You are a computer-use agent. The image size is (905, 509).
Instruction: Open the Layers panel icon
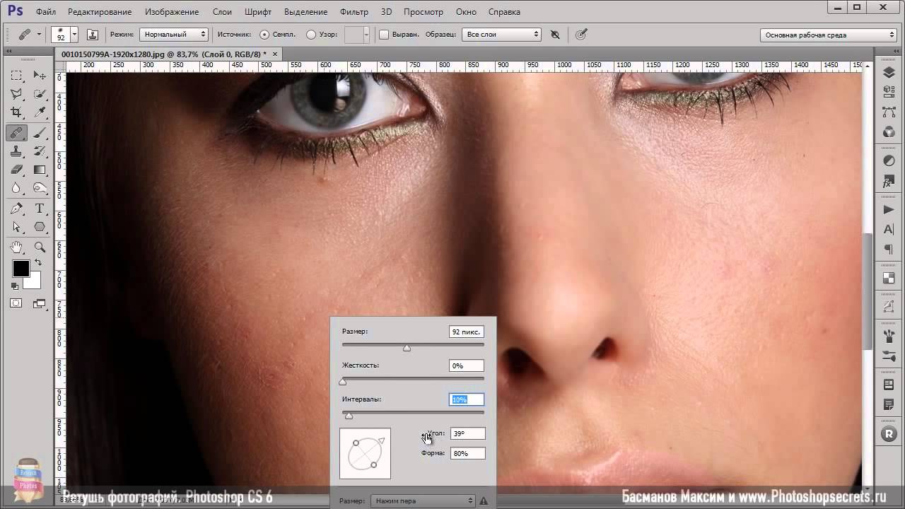(x=889, y=73)
